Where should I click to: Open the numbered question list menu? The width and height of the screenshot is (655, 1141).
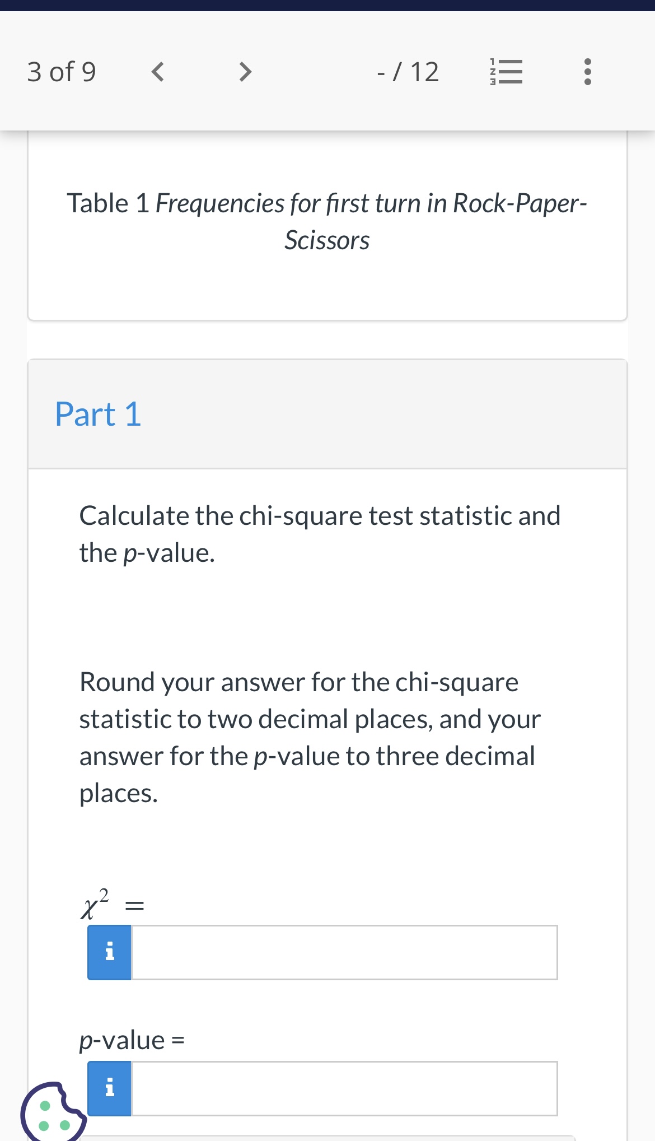pos(507,71)
